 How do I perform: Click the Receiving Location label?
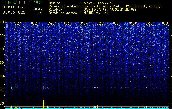point(64,6)
